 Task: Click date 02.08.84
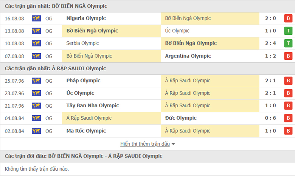coord(14,131)
